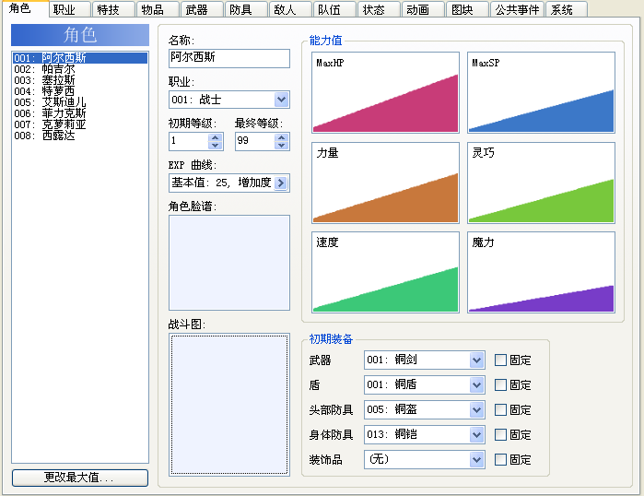Increase the 最终等级 value with up arrow
Screen dimensions: 644x496
(281, 137)
